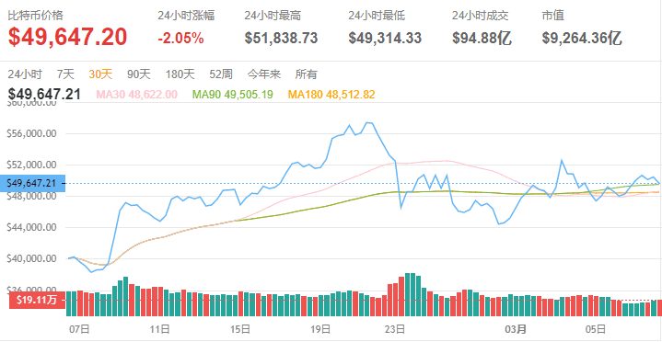Click the 19日 date label
662x342 pixels.
[320, 328]
